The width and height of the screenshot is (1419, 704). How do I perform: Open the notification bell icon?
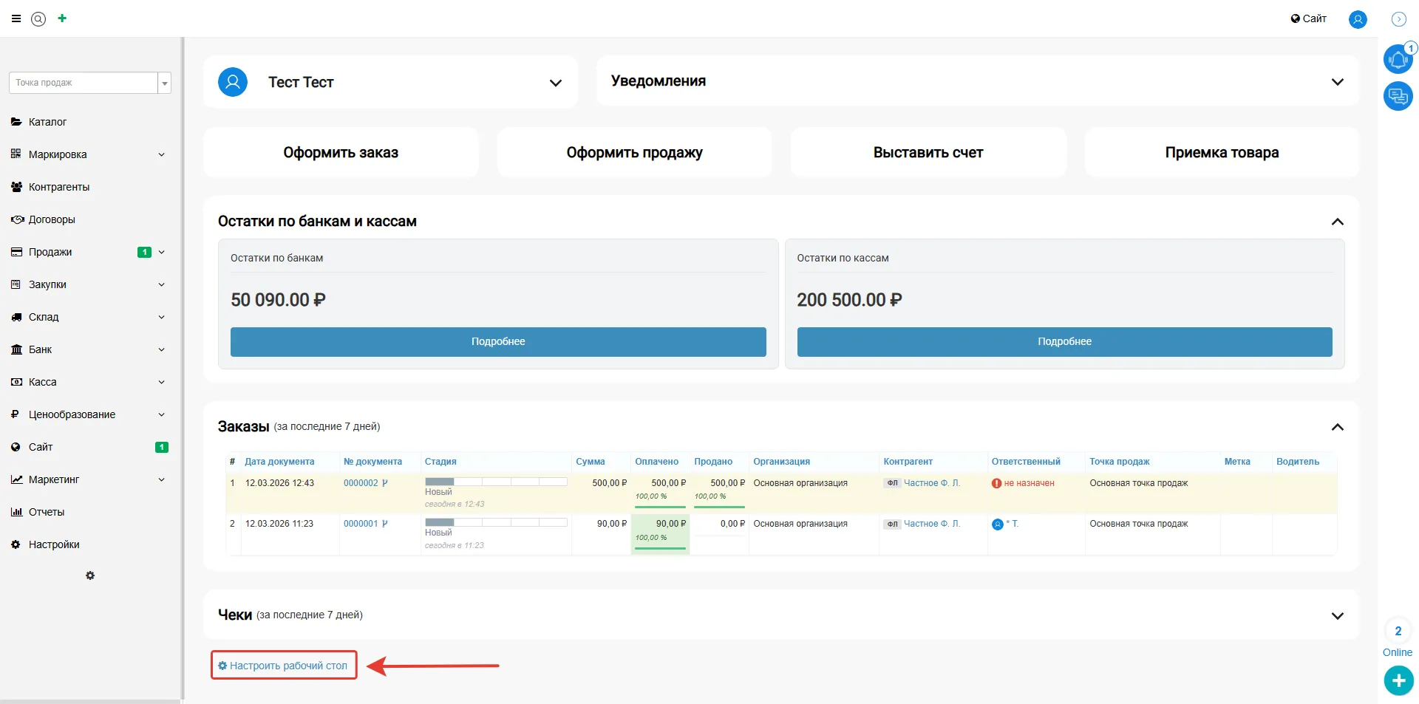1398,59
